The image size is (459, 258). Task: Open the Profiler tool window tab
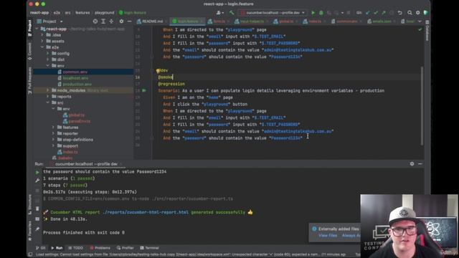(125, 248)
